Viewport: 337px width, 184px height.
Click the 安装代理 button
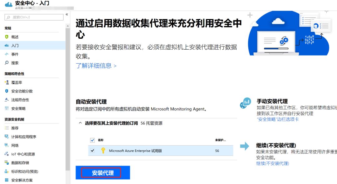pyautogui.click(x=103, y=173)
